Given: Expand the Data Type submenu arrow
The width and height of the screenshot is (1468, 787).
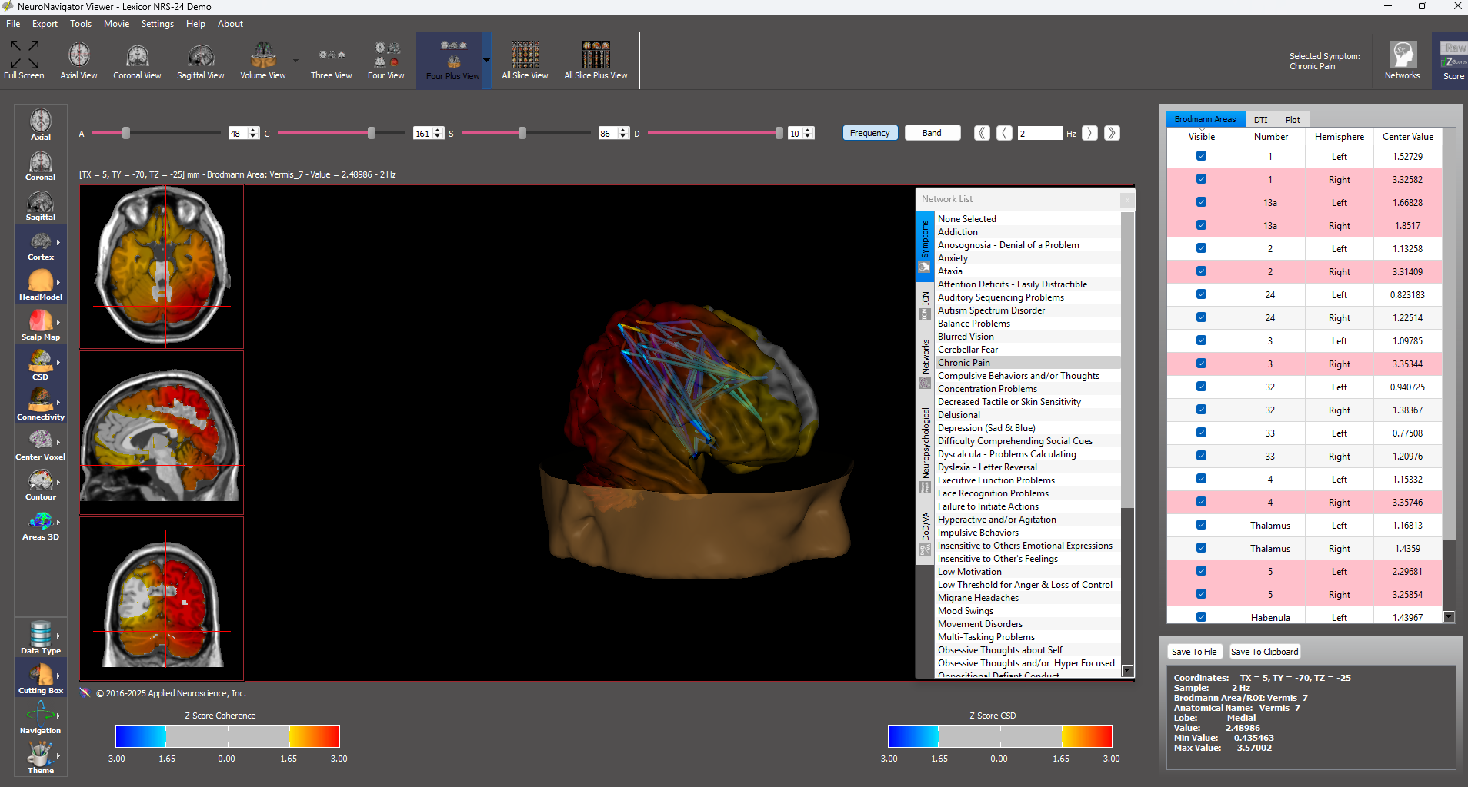Looking at the screenshot, I should click(x=58, y=636).
